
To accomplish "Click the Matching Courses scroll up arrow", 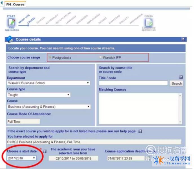I will click(x=180, y=95).
